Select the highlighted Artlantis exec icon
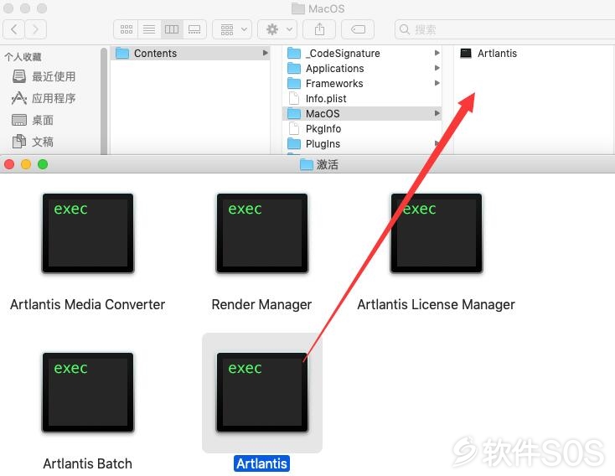 point(262,392)
